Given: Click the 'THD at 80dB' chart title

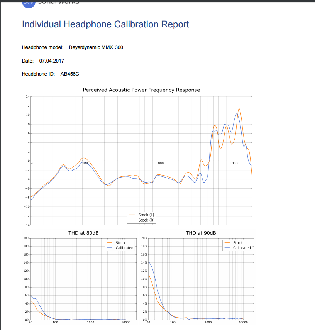Looking at the screenshot, I should pos(83,233).
